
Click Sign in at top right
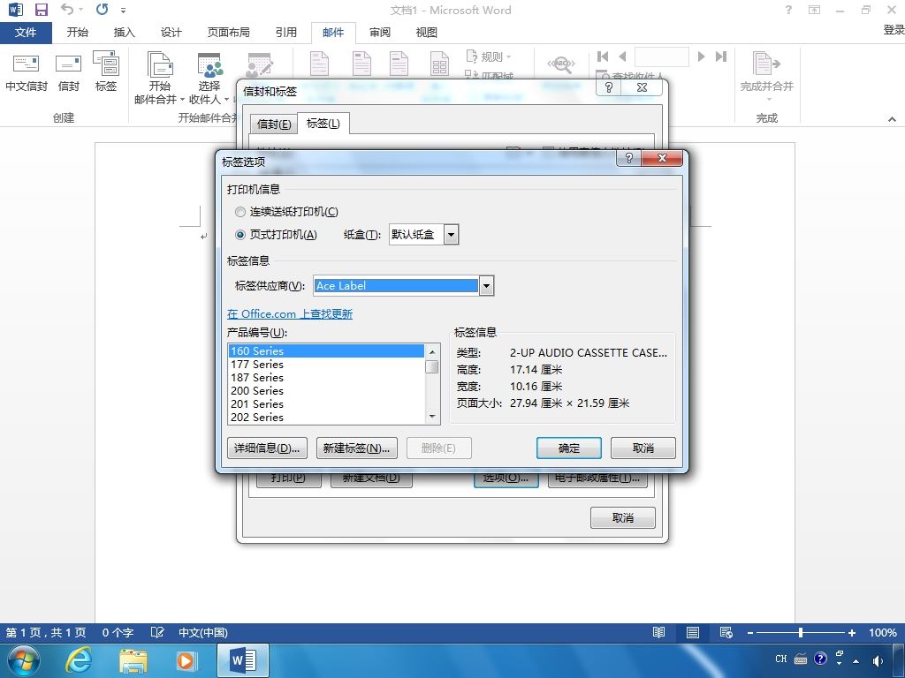click(x=894, y=29)
